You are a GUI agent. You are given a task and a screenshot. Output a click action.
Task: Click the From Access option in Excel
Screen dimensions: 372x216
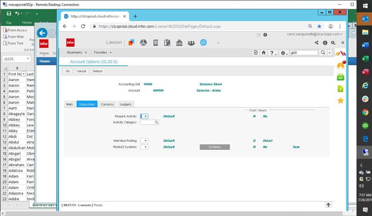pos(15,30)
